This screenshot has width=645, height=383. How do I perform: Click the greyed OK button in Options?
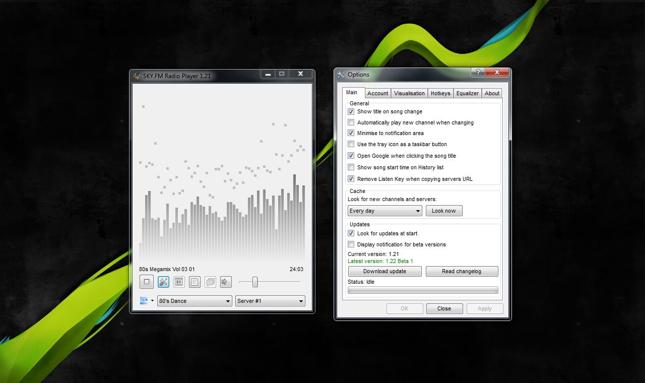click(x=405, y=308)
